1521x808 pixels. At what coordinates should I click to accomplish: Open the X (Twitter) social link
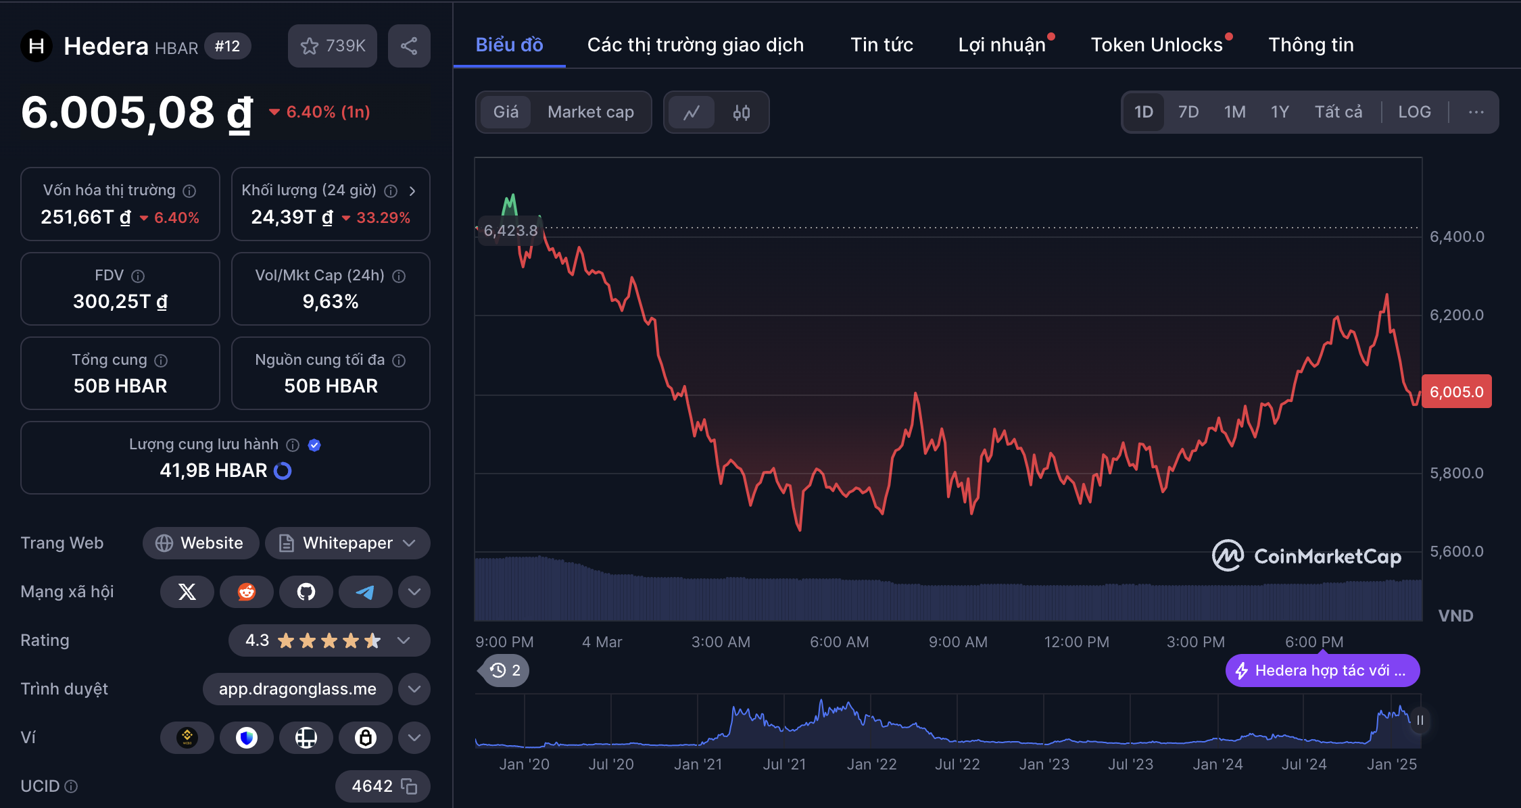[187, 592]
